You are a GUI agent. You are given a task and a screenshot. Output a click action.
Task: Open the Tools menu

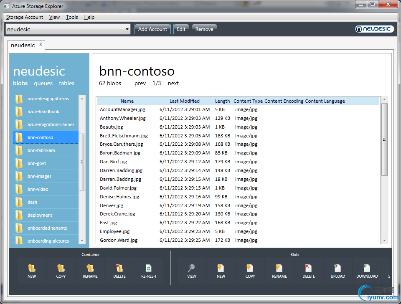(72, 17)
